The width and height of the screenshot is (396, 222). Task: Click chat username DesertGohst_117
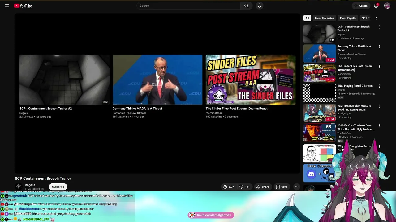36,219
